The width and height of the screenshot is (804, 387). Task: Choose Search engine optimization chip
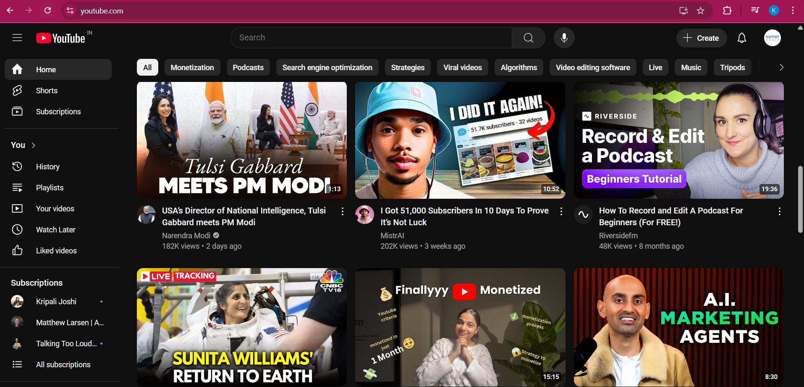pos(327,67)
